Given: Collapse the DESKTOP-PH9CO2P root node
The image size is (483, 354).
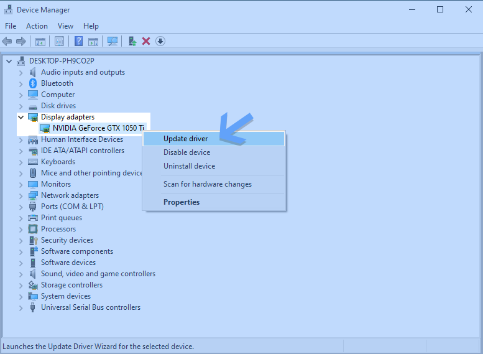Looking at the screenshot, I should pos(9,61).
